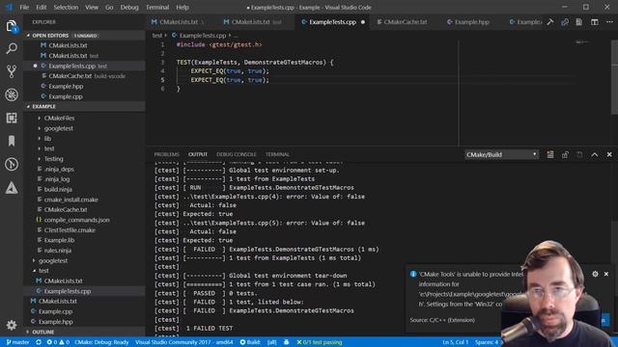Clear the output panel
618x347 pixels.
(x=550, y=154)
